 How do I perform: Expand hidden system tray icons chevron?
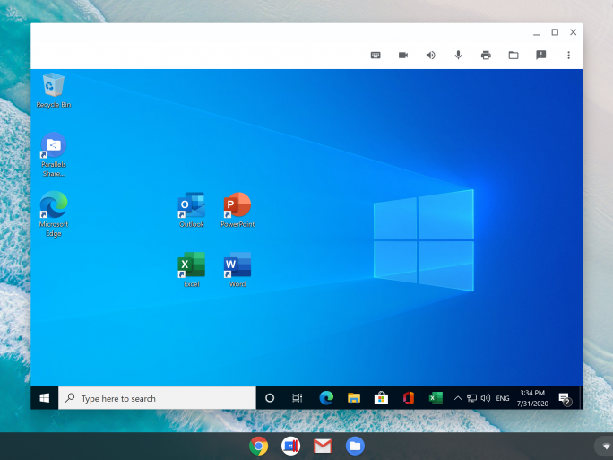click(x=457, y=398)
